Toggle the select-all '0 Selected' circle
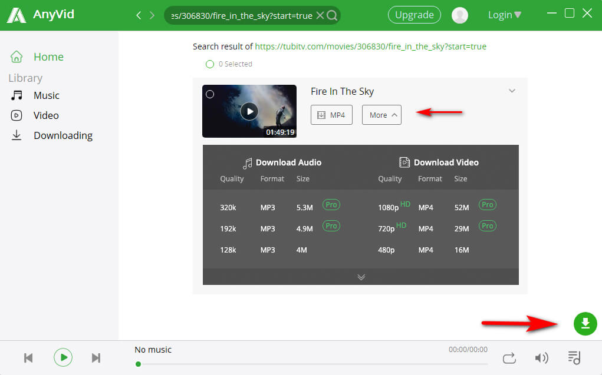This screenshot has width=602, height=375. tap(210, 64)
